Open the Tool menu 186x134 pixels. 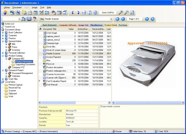(42, 8)
